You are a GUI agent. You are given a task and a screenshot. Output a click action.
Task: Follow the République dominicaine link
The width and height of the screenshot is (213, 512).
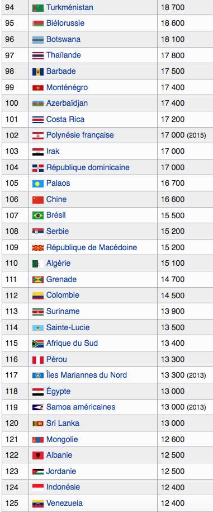[x=88, y=167]
